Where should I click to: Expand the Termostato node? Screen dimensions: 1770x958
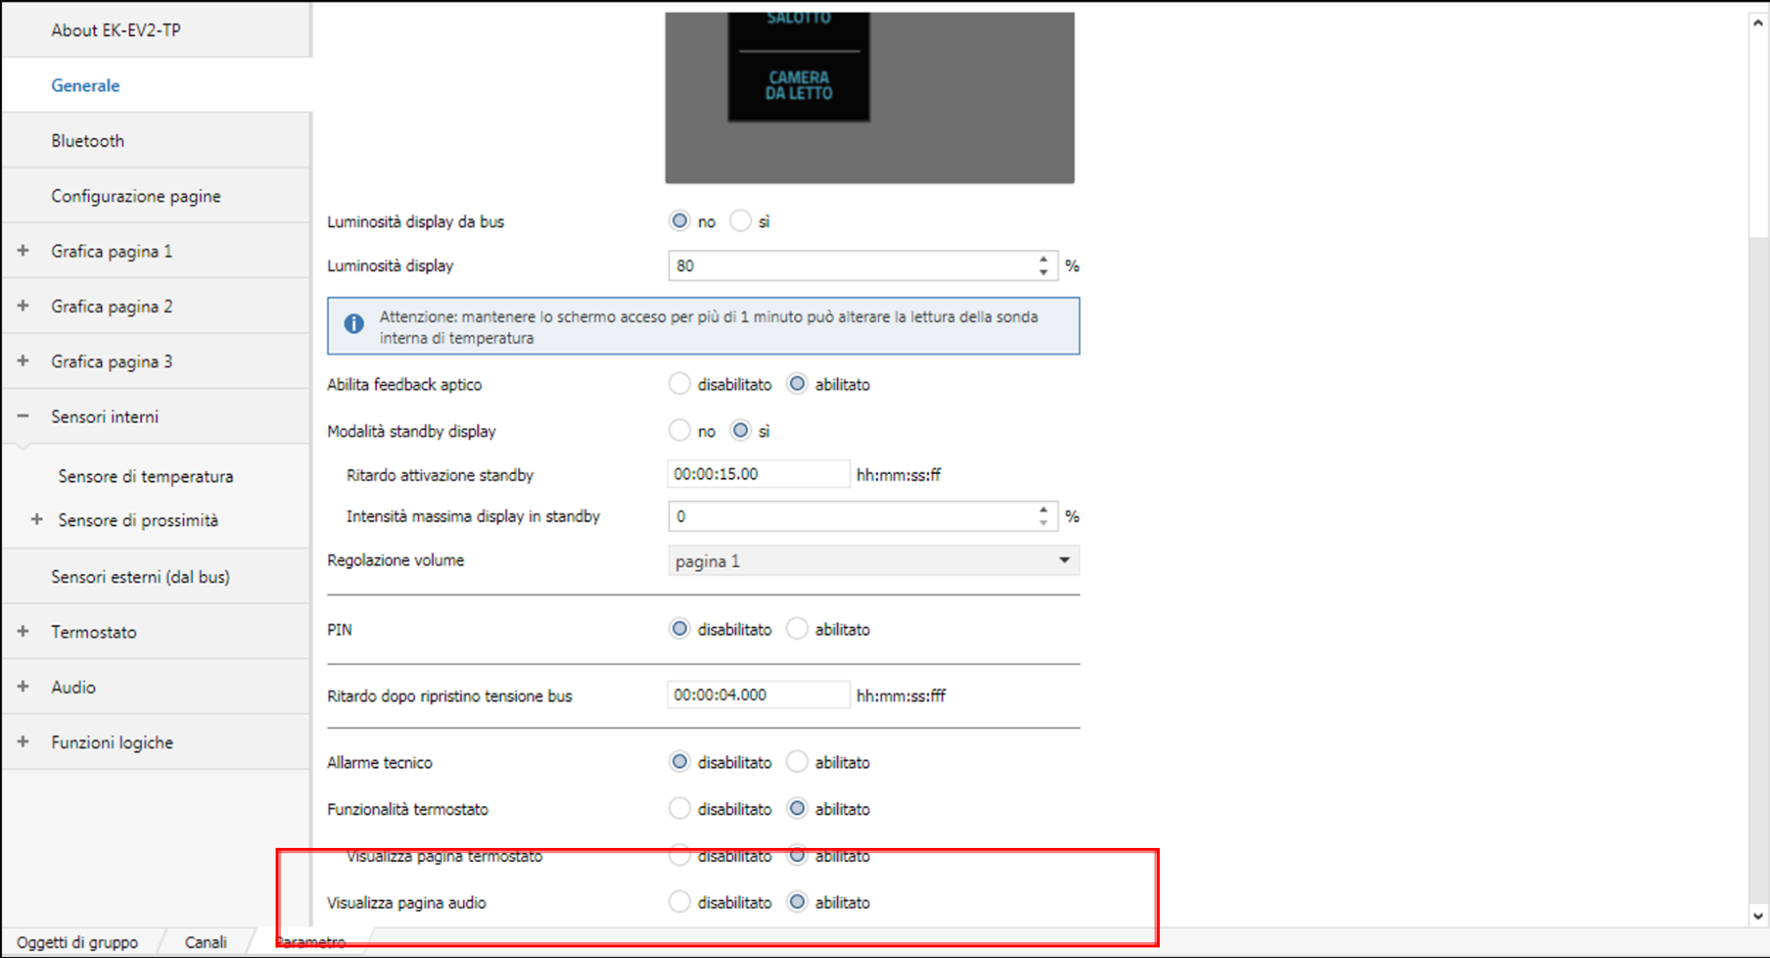23,631
